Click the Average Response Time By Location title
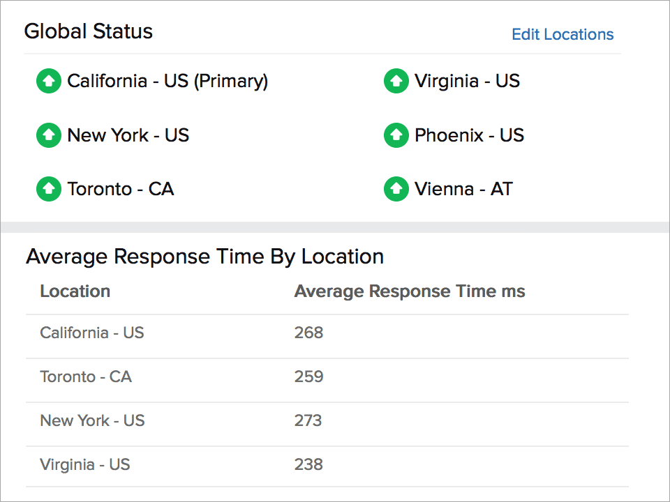 click(204, 256)
